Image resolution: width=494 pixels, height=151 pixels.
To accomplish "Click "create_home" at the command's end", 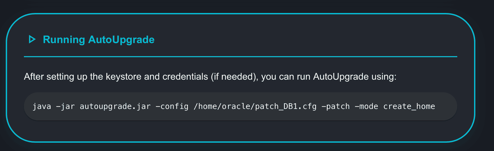I will point(409,106).
